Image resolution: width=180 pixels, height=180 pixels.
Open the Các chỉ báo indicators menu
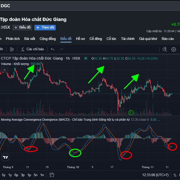pyautogui.click(x=33, y=49)
